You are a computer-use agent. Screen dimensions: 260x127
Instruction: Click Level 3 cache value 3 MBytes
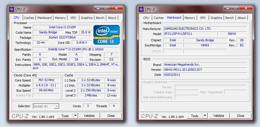pyautogui.click(x=91, y=95)
